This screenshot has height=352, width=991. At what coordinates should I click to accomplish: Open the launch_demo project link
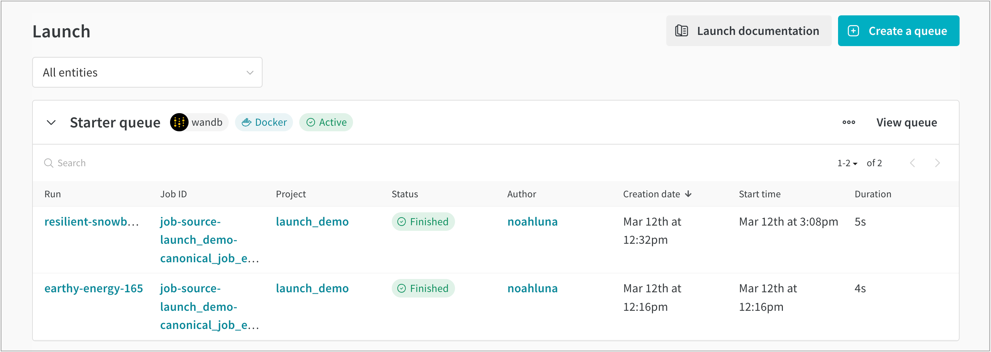[313, 221]
